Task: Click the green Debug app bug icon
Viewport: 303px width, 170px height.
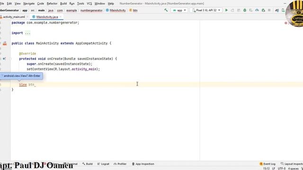Action: (245, 10)
